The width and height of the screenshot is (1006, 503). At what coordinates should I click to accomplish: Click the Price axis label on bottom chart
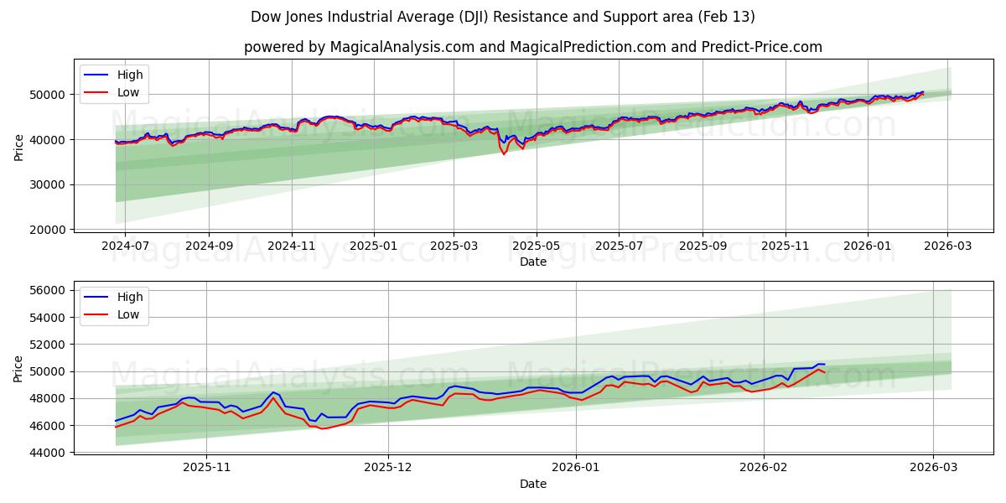point(18,369)
